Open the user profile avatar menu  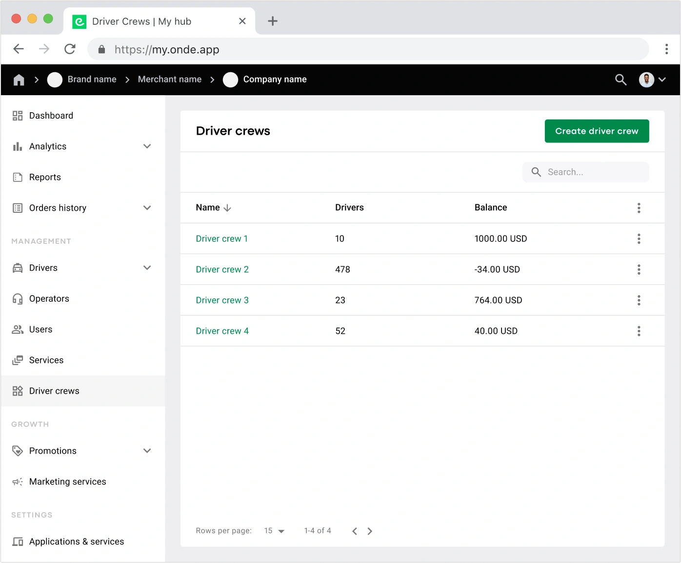tap(652, 80)
